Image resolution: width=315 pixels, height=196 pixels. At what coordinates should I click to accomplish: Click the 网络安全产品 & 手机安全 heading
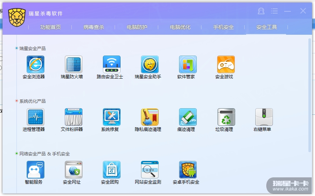[x=45, y=154]
